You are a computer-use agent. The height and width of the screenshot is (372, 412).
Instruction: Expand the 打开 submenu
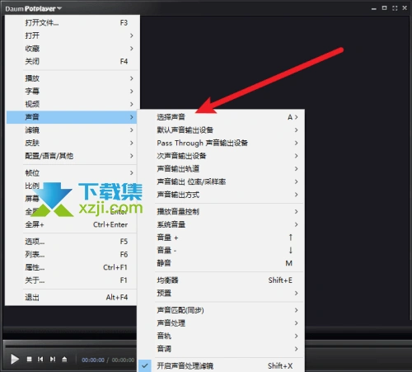click(72, 35)
